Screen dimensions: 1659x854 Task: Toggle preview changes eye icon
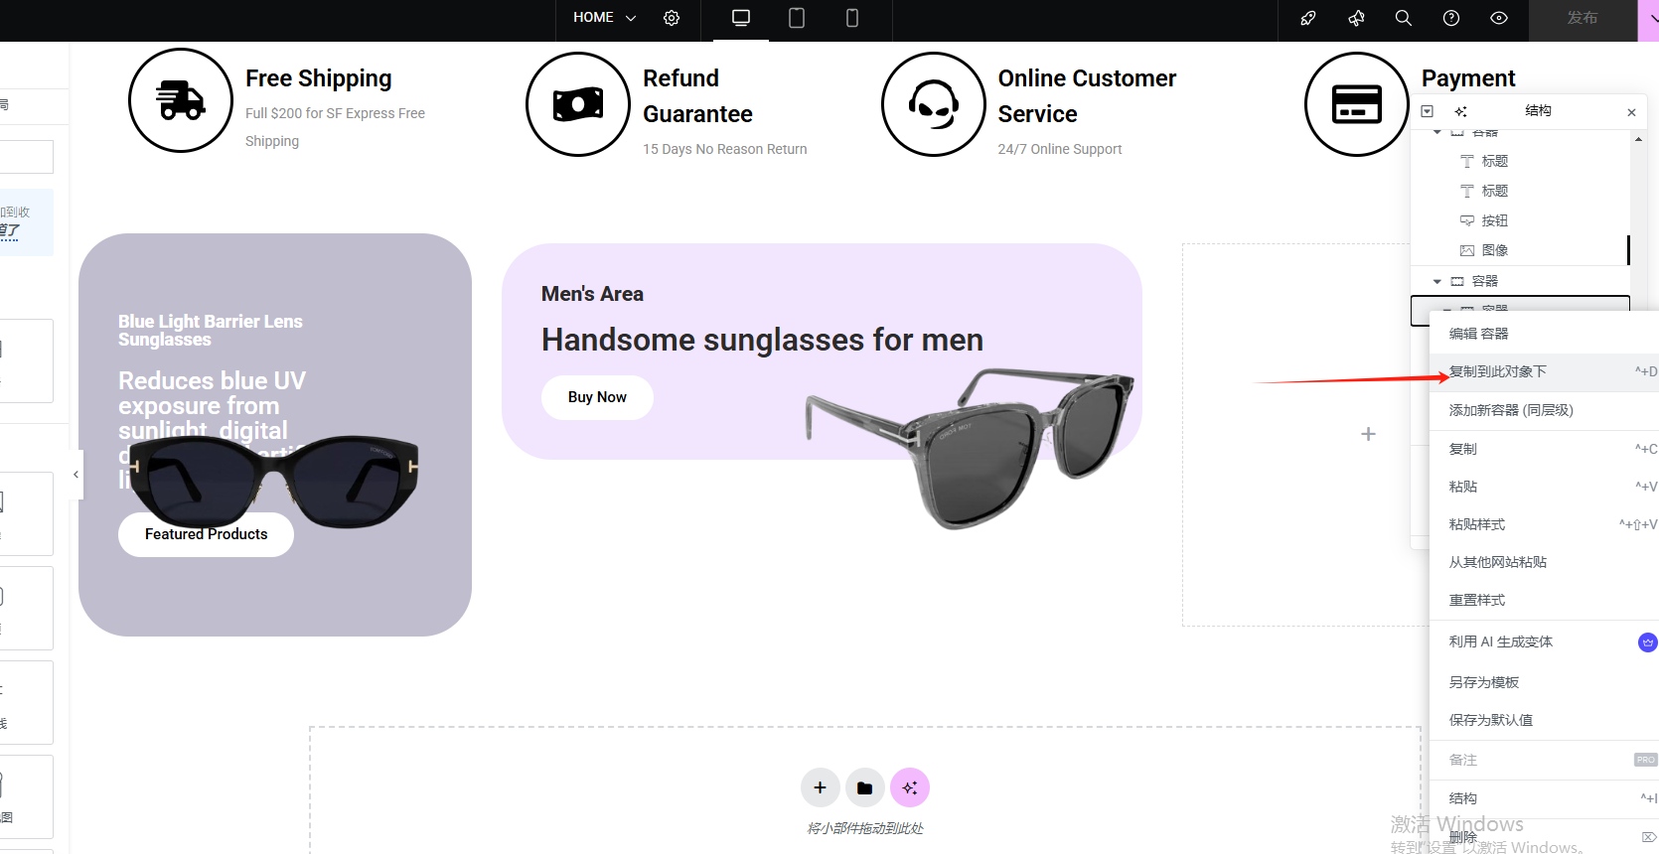[1499, 18]
